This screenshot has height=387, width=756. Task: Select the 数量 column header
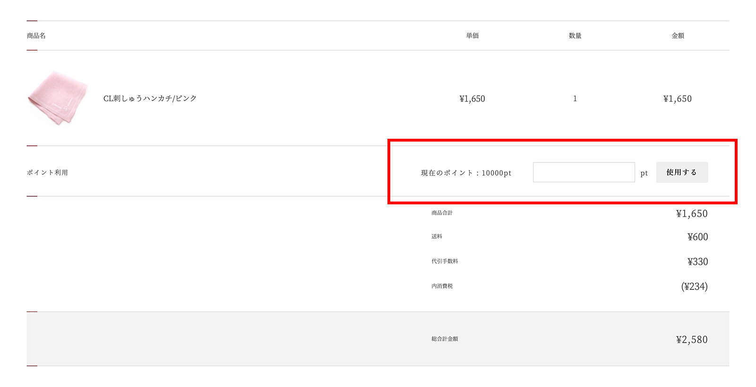(575, 36)
